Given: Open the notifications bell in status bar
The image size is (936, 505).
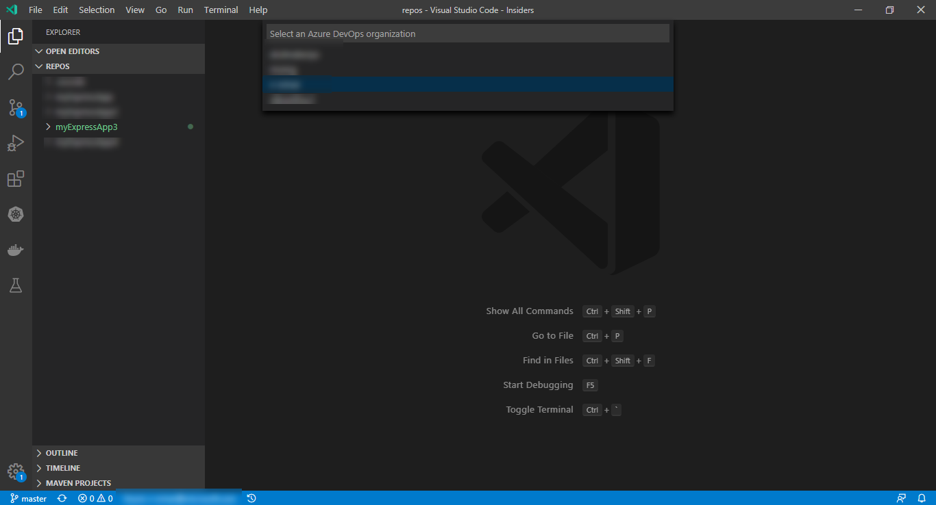Looking at the screenshot, I should coord(922,498).
